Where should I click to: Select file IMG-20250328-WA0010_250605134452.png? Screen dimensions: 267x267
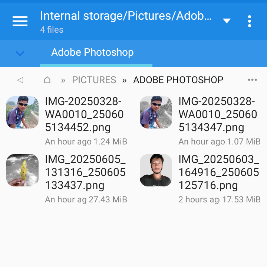point(84,114)
